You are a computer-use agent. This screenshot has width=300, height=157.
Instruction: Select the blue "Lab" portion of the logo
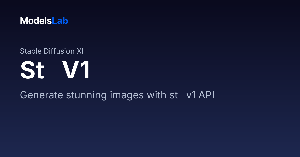point(60,21)
